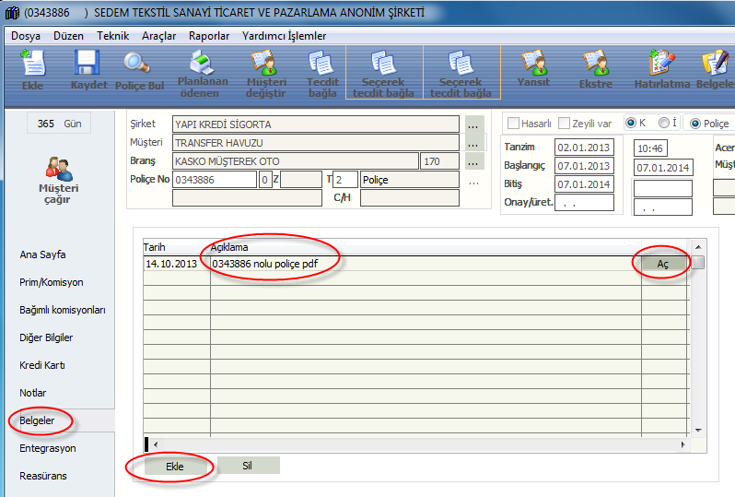Click the Sil button below the table
Viewport: 735px width, 497px height.
pyautogui.click(x=247, y=466)
